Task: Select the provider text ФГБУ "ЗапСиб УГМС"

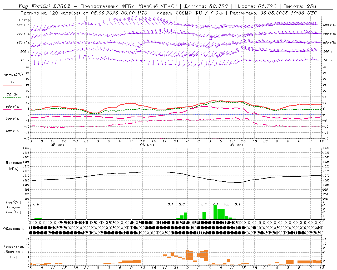Action: [x=149, y=6]
